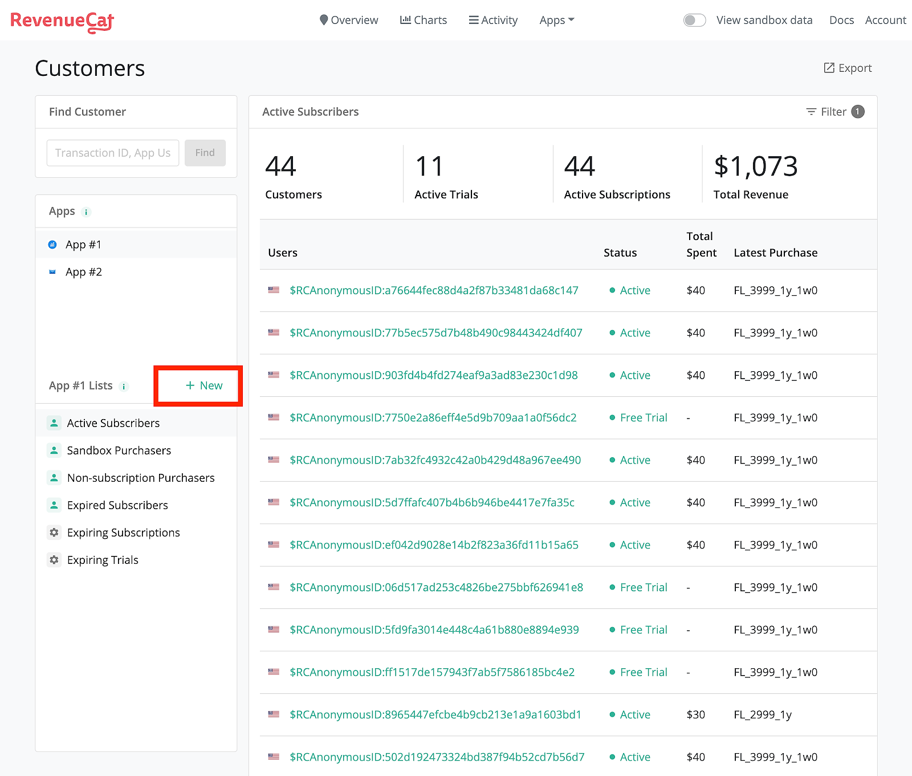Viewport: 912px width, 776px height.
Task: Click the Total Spent column header
Action: (x=702, y=244)
